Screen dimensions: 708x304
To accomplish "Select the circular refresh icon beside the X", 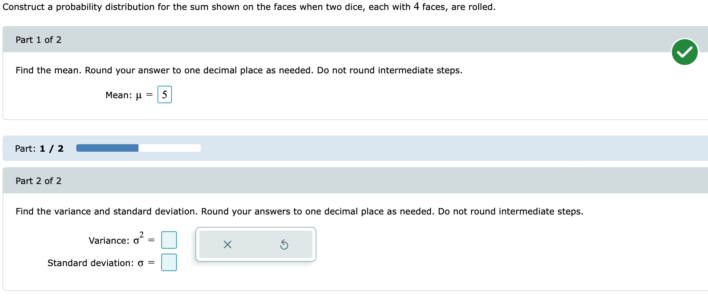I will (284, 245).
